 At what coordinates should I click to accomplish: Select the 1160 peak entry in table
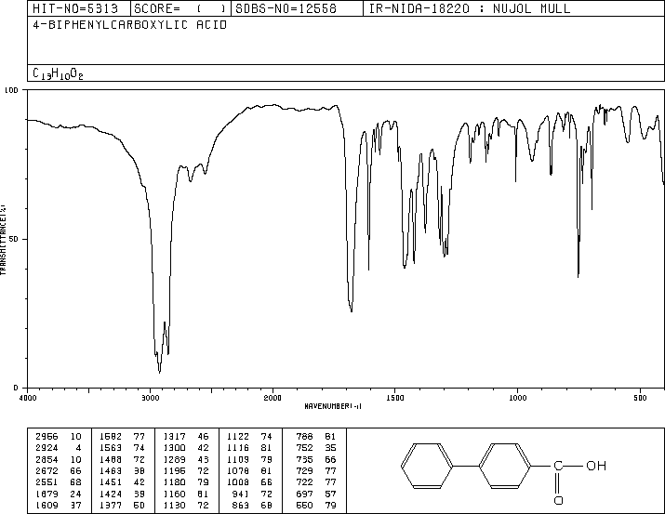point(186,494)
